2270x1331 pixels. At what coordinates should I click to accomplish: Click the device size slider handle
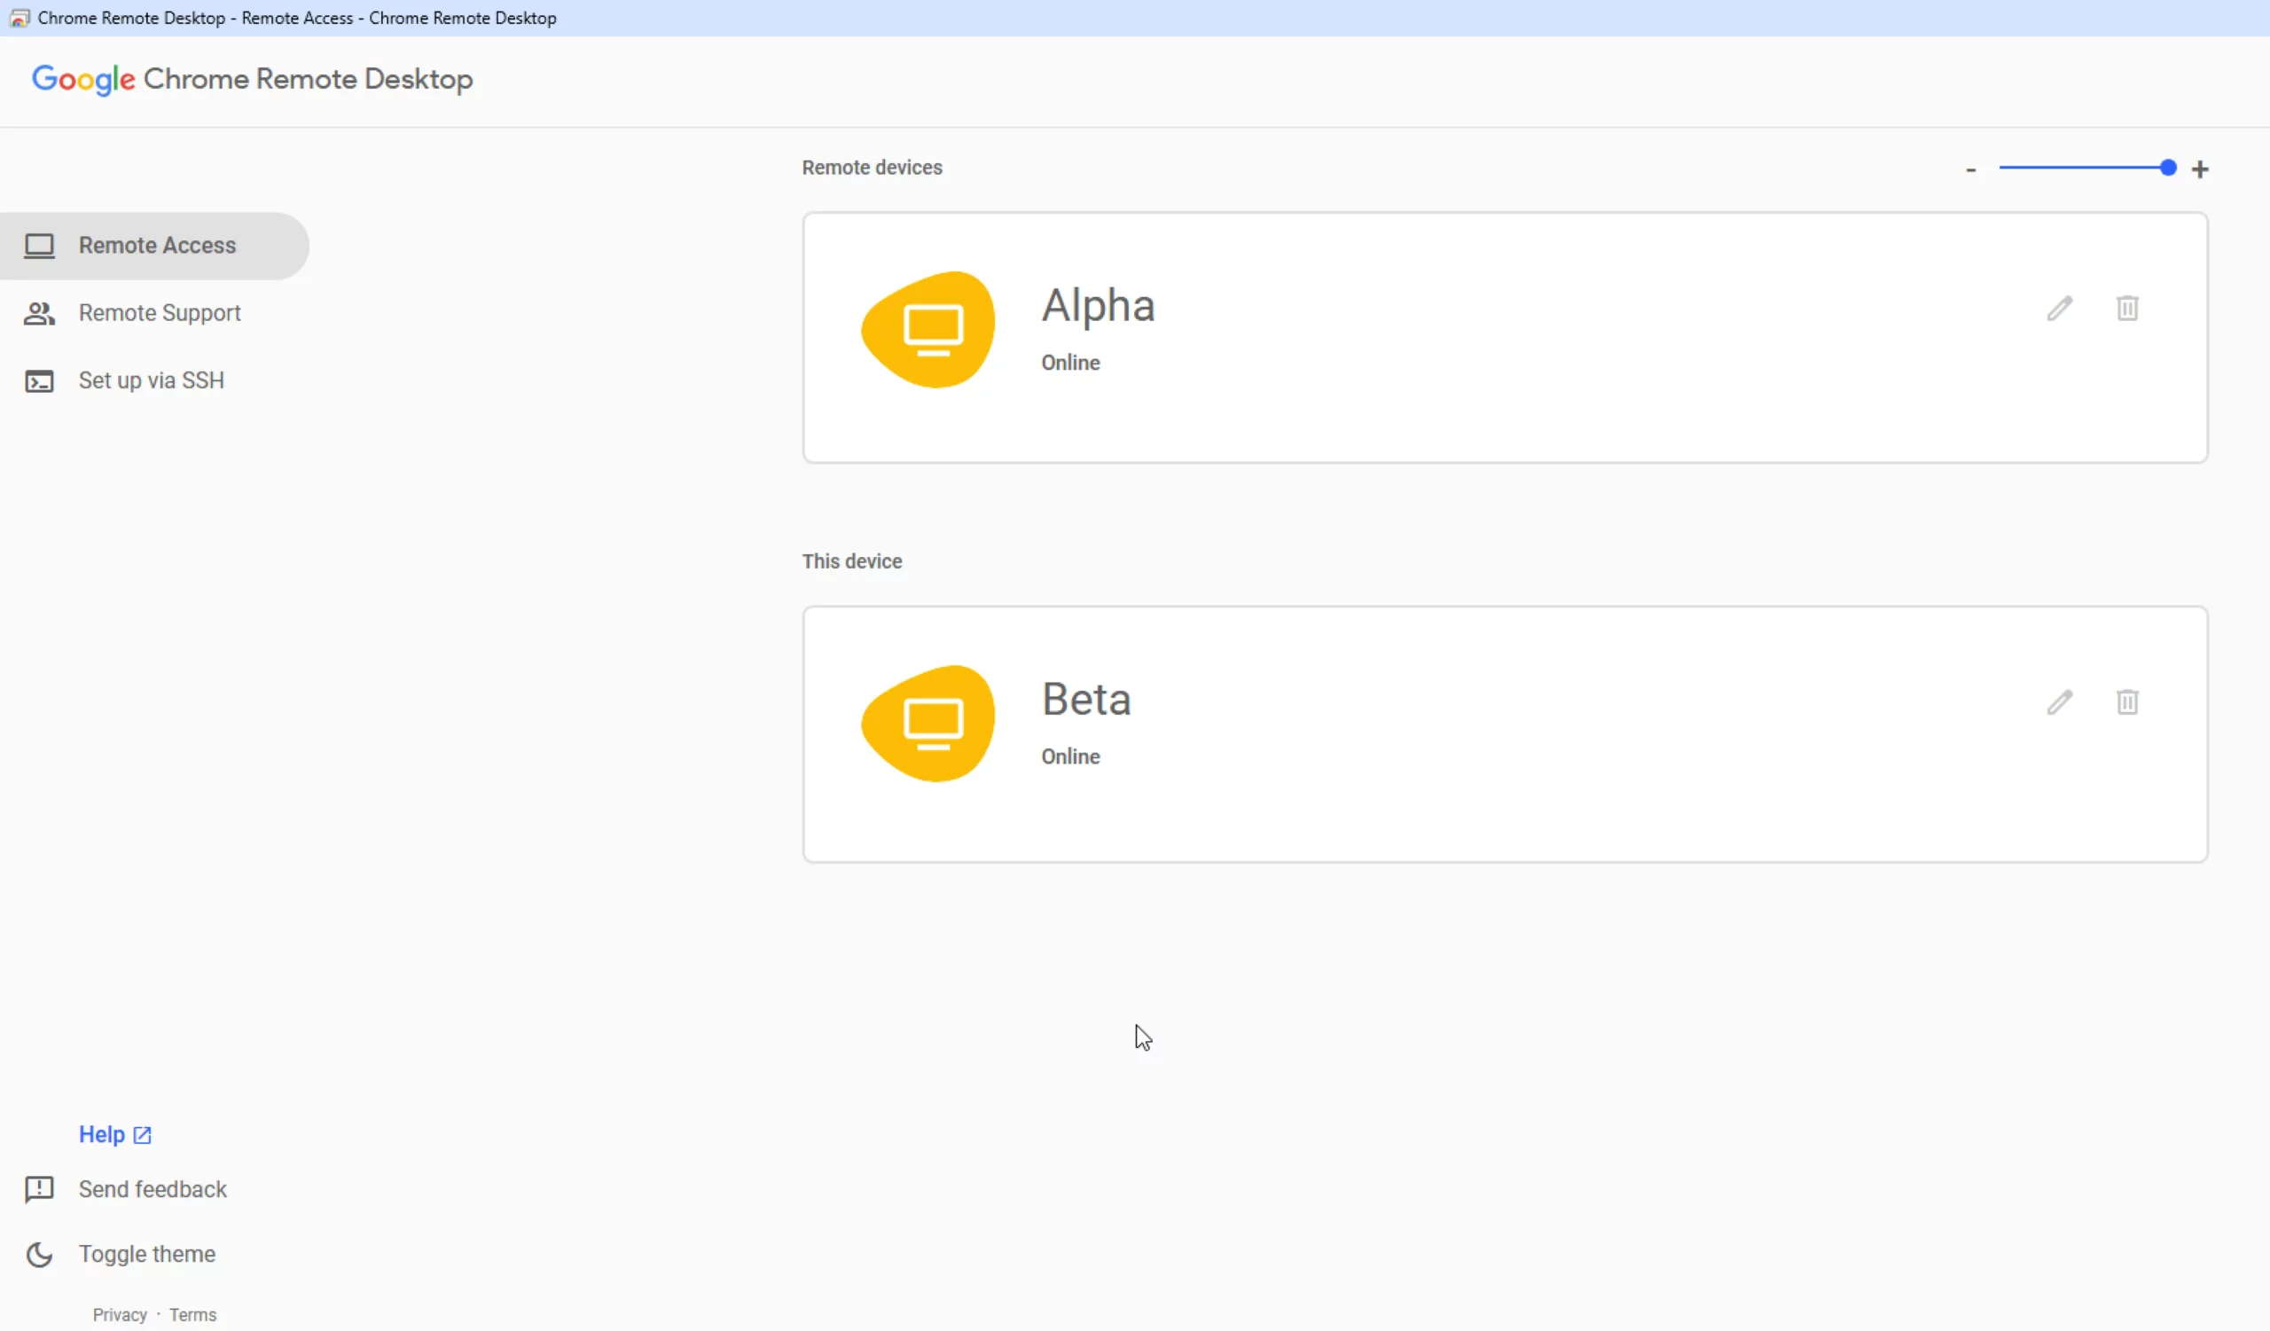(2168, 168)
